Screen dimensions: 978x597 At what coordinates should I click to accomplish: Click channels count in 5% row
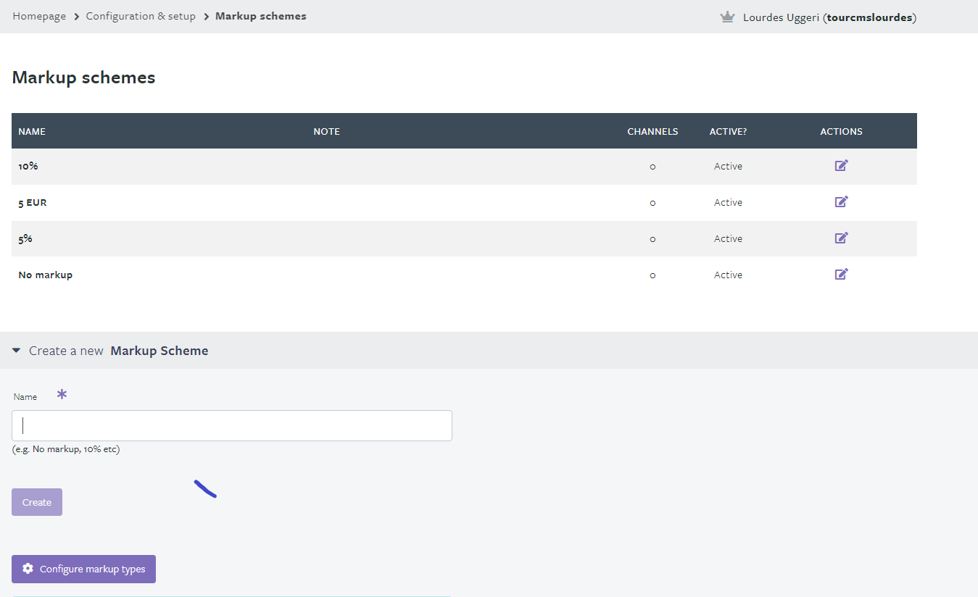[652, 239]
